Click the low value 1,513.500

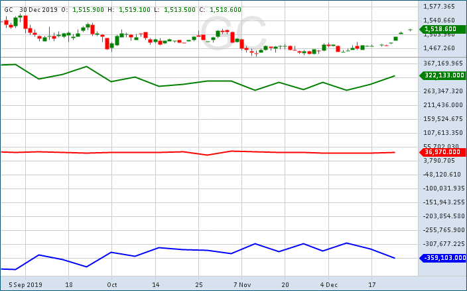[180, 10]
